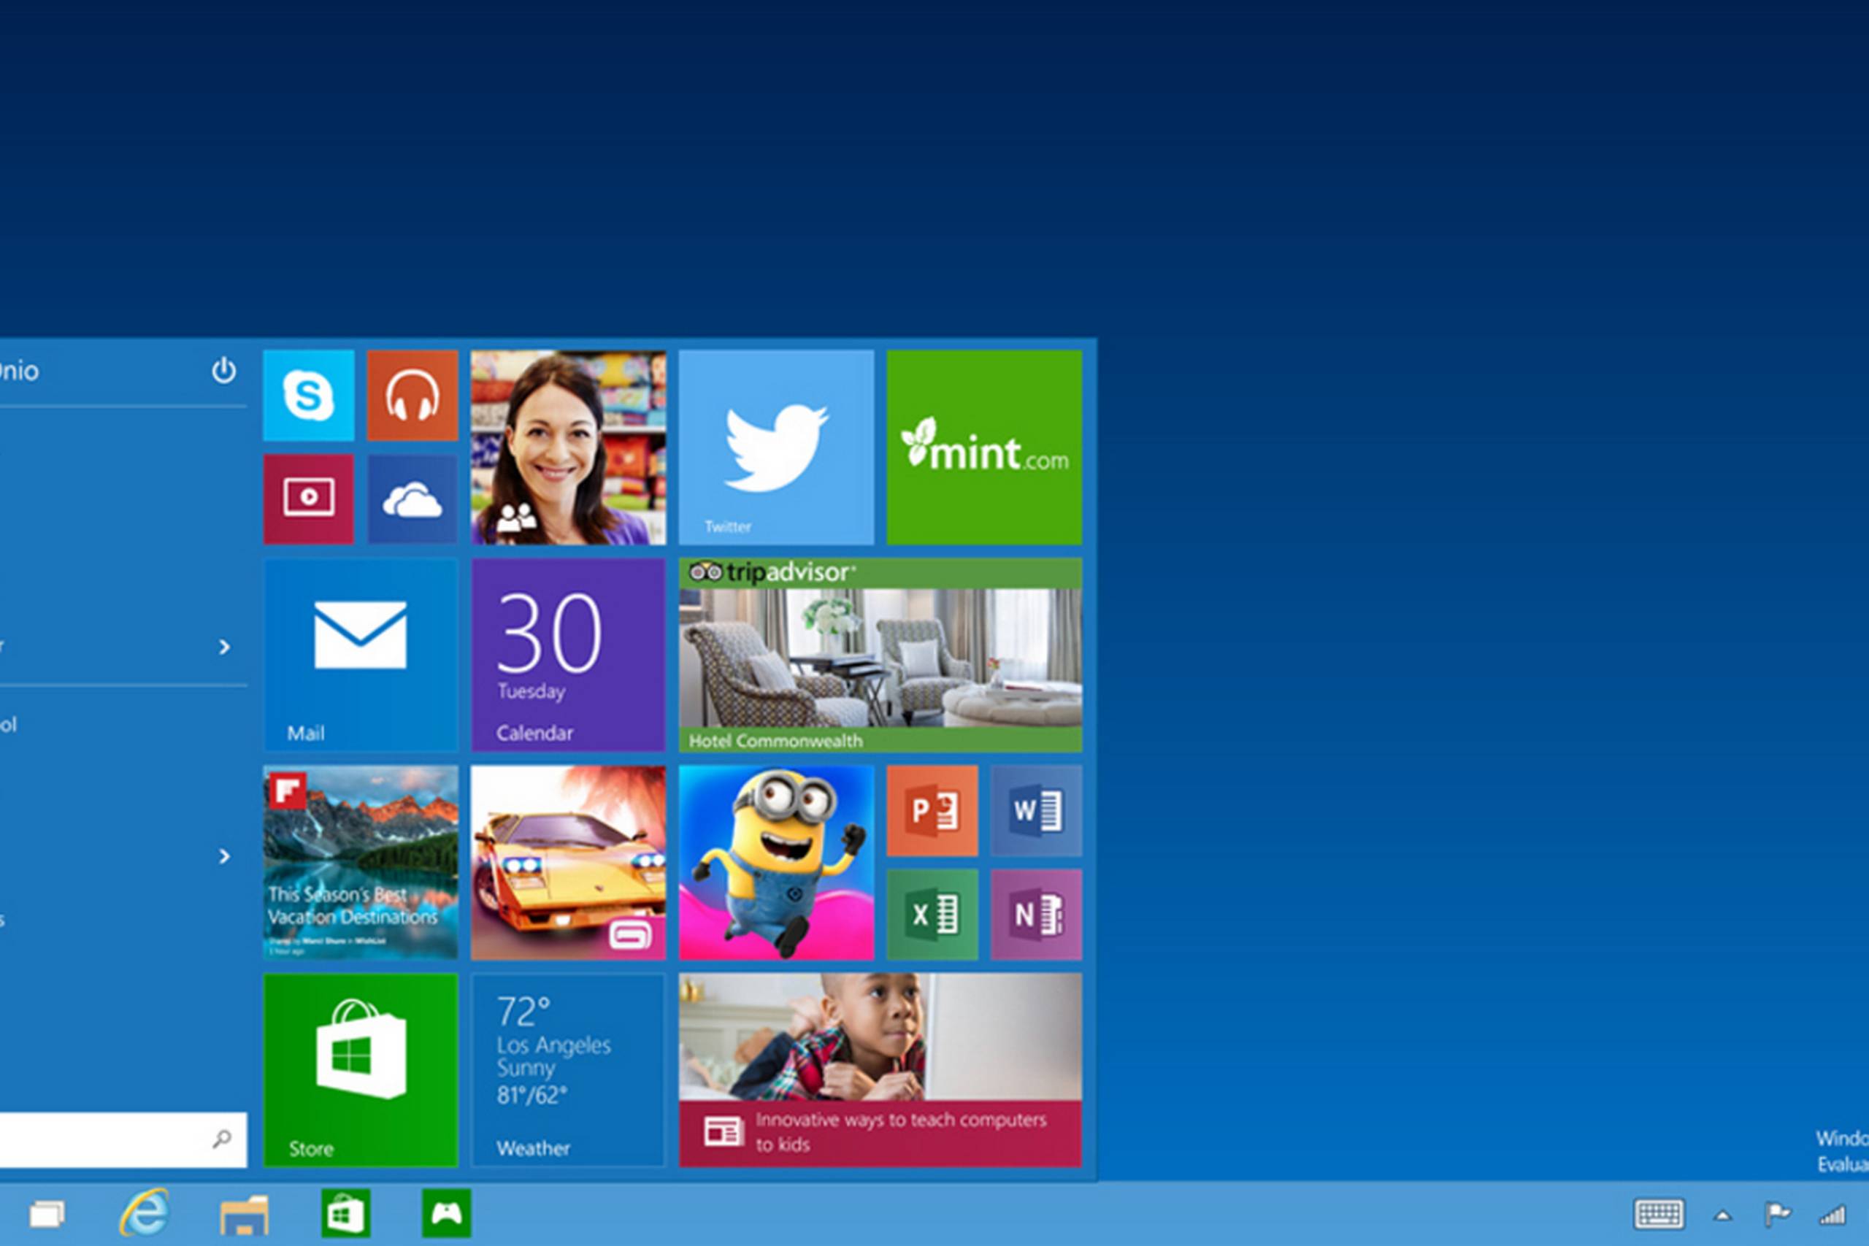
Task: Open the OneDrive cloud tile
Action: point(412,500)
